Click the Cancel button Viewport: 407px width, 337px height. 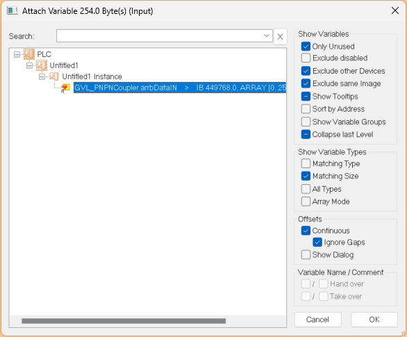click(x=317, y=320)
